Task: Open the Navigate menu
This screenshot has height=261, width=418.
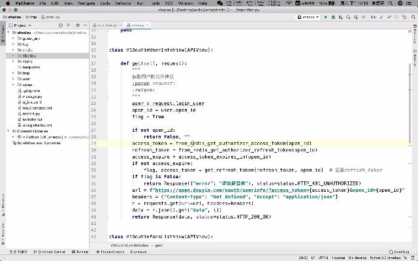Action: click(86, 3)
